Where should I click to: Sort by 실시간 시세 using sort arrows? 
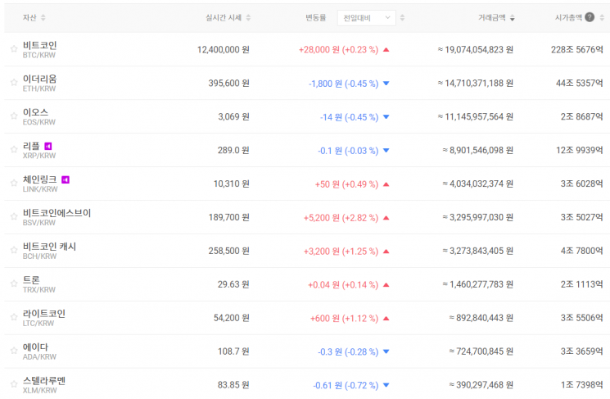(248, 17)
